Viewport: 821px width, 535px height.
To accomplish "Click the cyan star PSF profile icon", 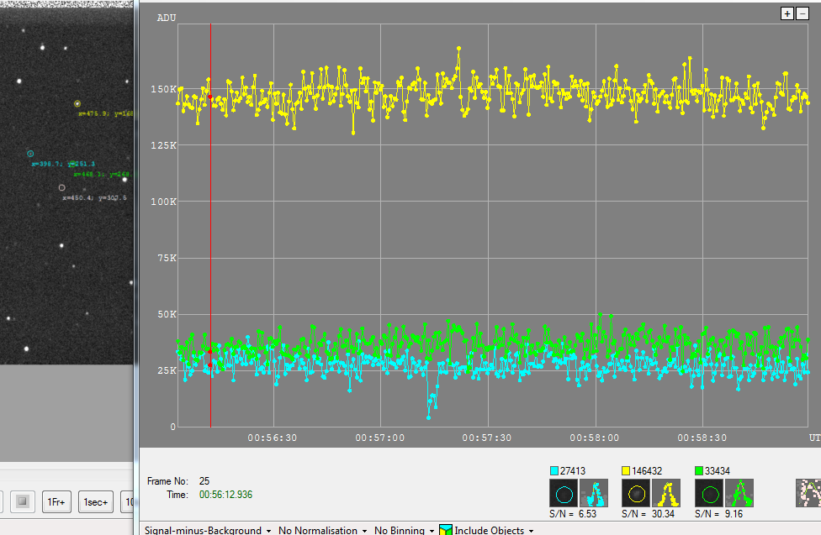I will click(594, 493).
